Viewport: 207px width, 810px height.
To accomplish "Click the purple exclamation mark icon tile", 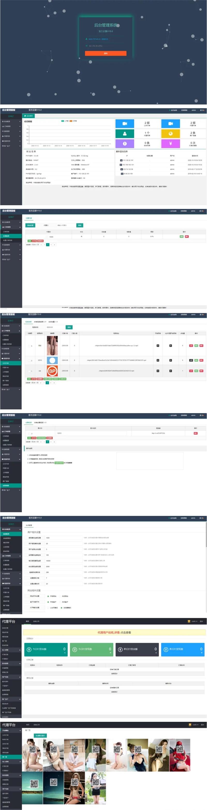I will 125,143.
